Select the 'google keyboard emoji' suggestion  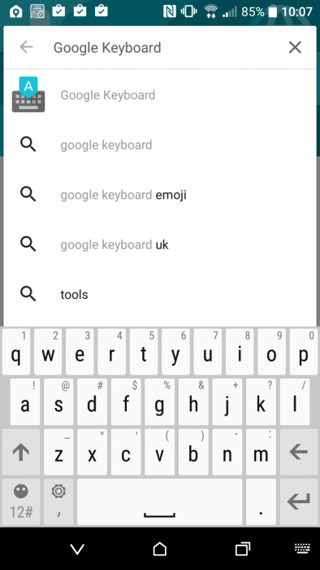tap(160, 195)
